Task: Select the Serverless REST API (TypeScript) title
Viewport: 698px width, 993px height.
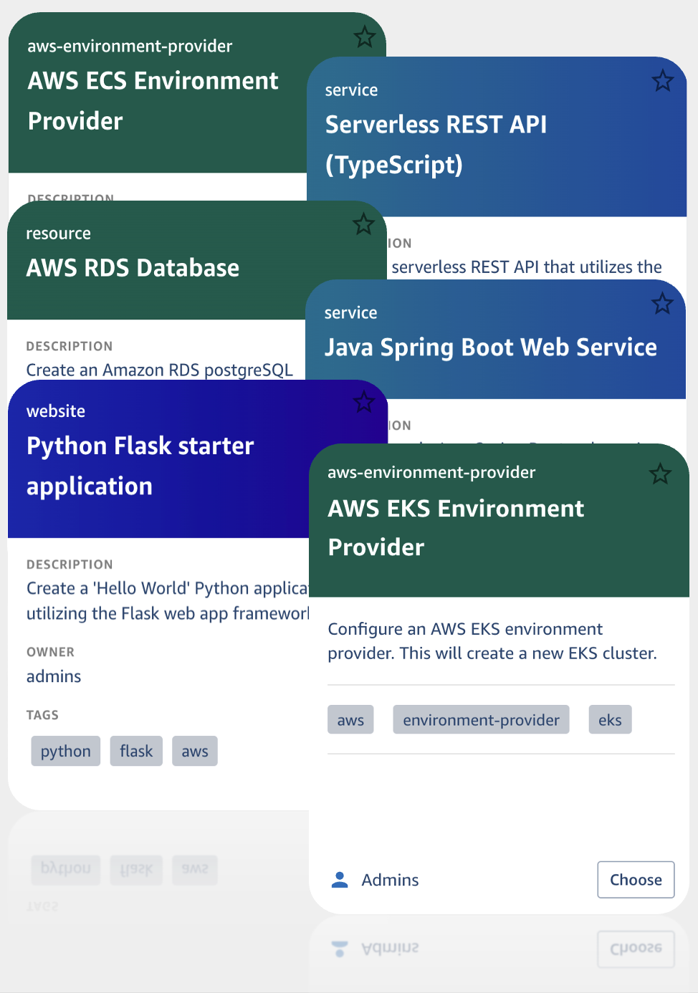Action: (436, 144)
